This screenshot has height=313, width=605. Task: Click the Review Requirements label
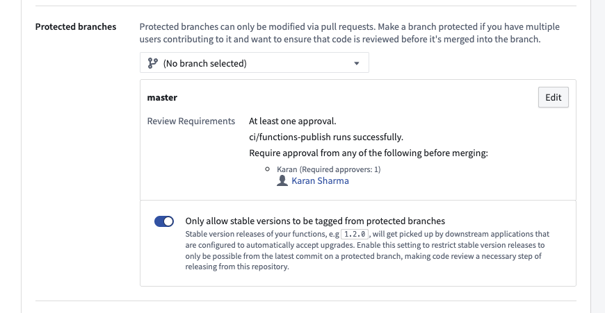click(191, 121)
